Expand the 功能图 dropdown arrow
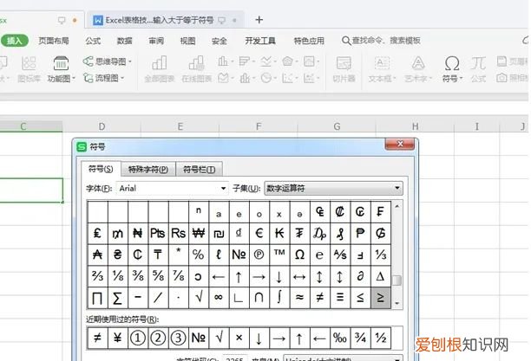 73,79
